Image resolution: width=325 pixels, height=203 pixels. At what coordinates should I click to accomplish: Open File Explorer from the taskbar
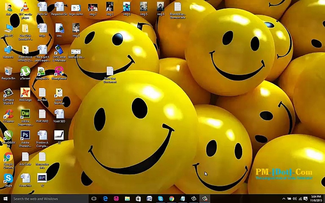[x=127, y=199]
